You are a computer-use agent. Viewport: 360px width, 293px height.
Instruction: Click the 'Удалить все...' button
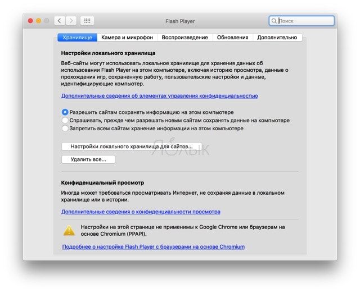click(88, 159)
